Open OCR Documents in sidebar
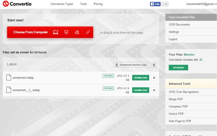Screen dimensions: 217x136 [191, 24]
